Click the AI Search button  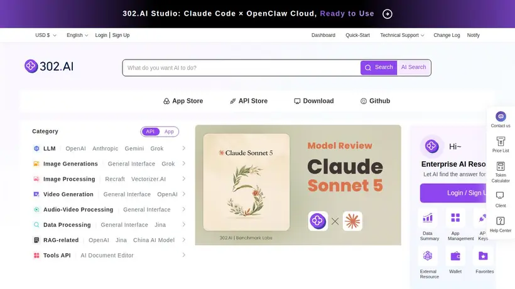pyautogui.click(x=413, y=68)
